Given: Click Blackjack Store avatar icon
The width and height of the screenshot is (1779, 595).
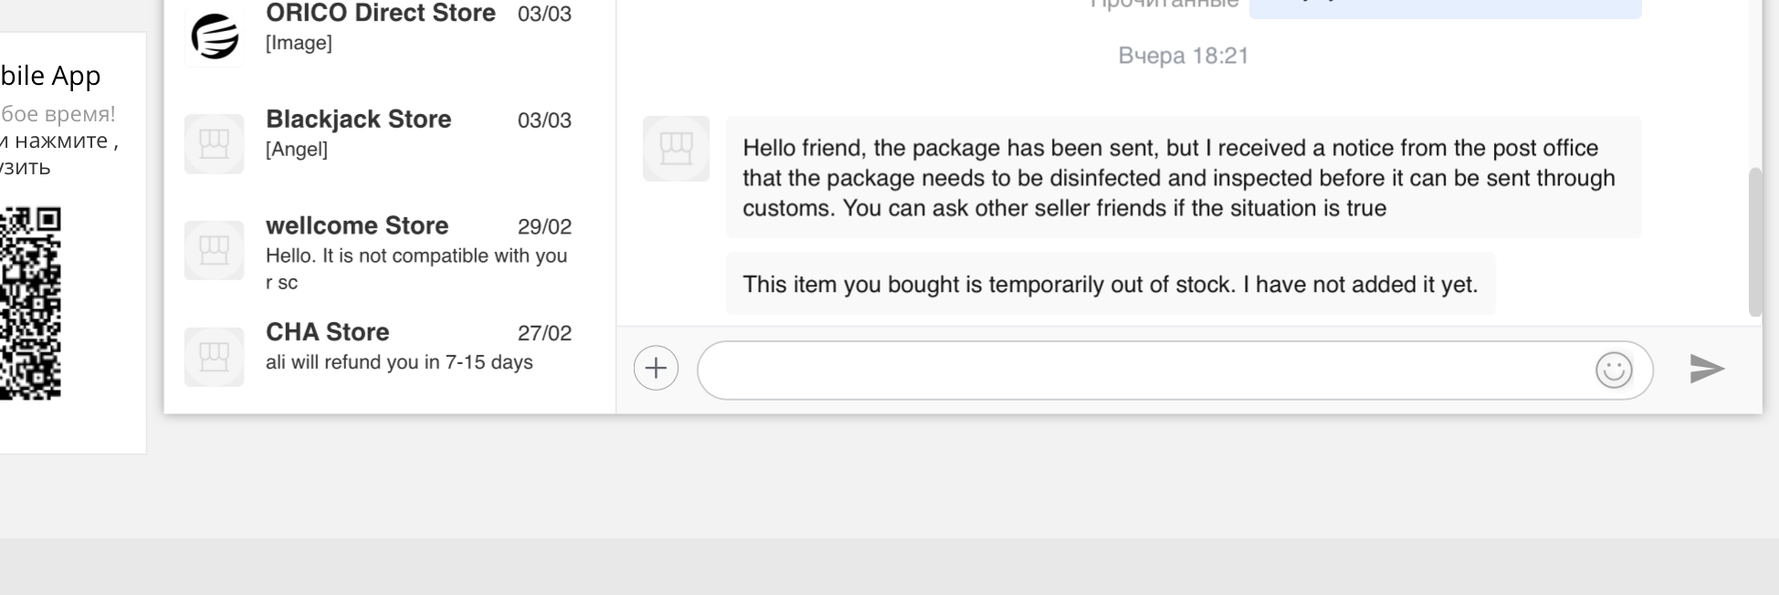Looking at the screenshot, I should [215, 144].
